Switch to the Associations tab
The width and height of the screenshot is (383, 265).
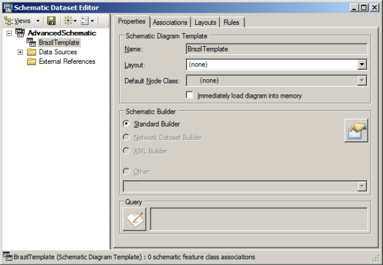pyautogui.click(x=170, y=22)
